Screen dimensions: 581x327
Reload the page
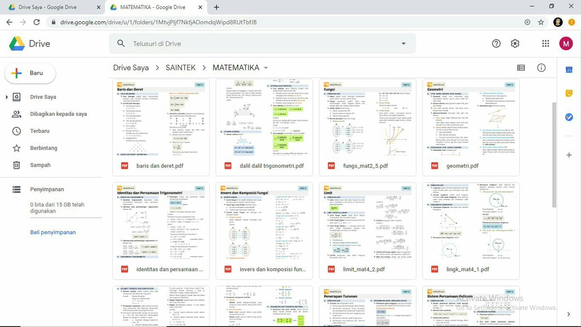click(36, 22)
